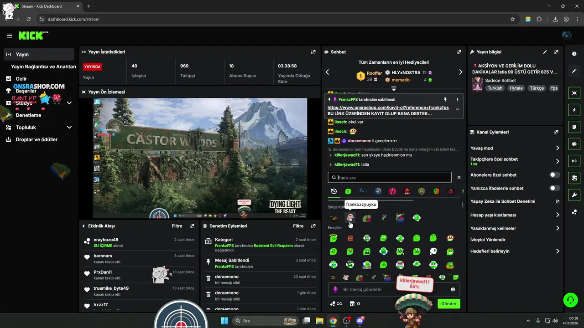
Task: Focus the İfade ara emote search field
Action: click(390, 178)
